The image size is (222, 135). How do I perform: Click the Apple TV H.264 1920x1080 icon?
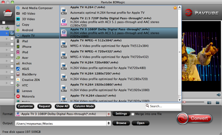[x=64, y=88]
